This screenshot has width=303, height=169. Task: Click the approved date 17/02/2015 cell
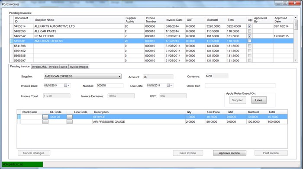coord(283,36)
